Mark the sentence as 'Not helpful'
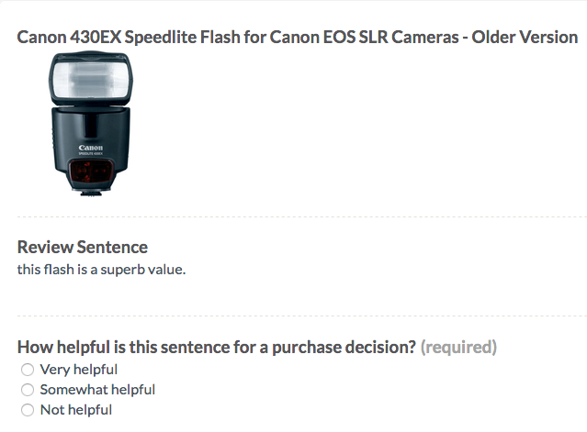The image size is (587, 432). click(28, 410)
